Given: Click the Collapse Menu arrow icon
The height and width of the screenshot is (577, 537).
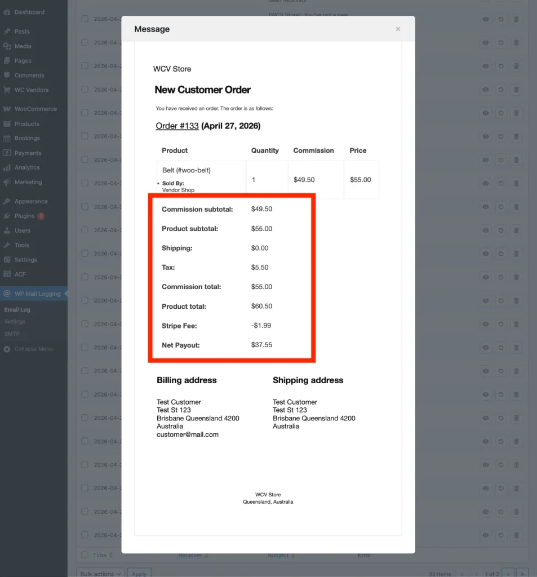Looking at the screenshot, I should tap(7, 349).
